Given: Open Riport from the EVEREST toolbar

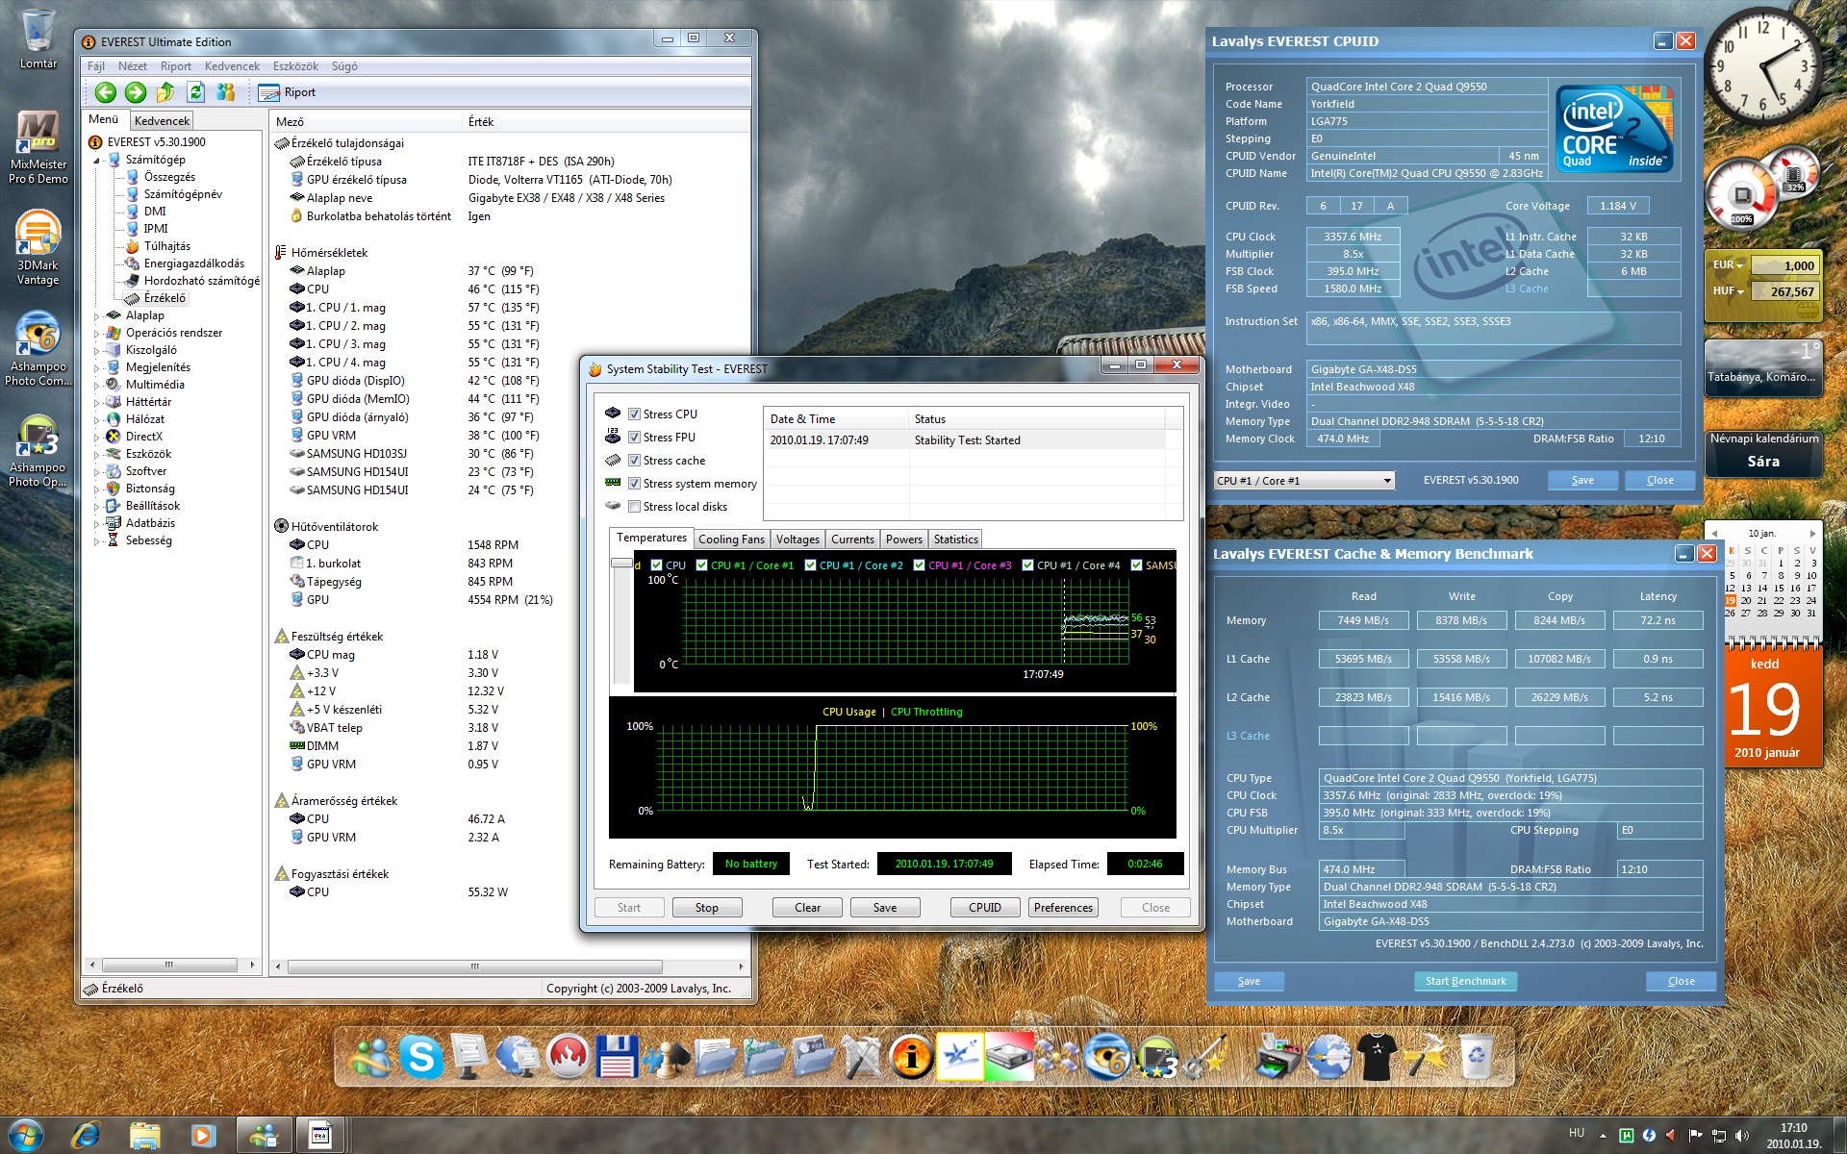Looking at the screenshot, I should [x=287, y=92].
